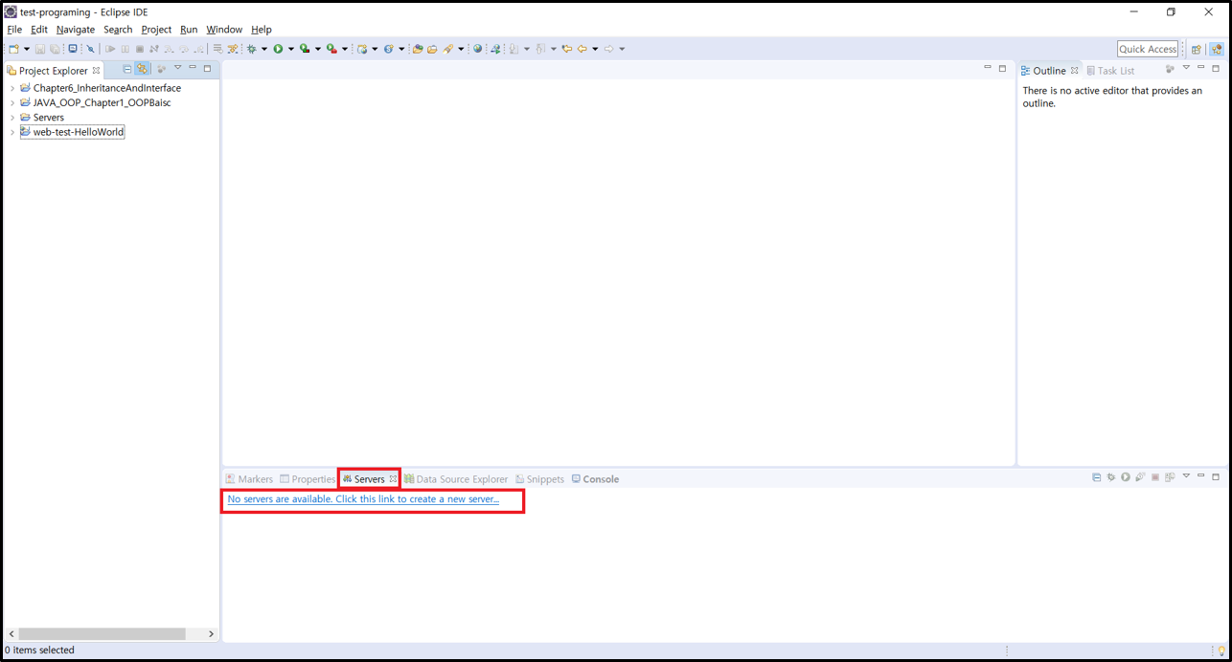Open the Search menu
The height and width of the screenshot is (662, 1232).
(118, 30)
